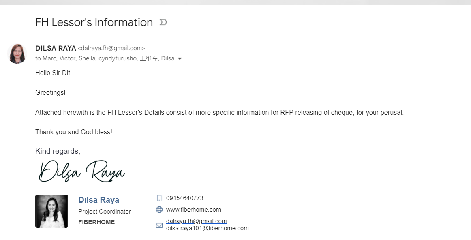471x240 pixels.
Task: Expand recipient details with the dropdown arrow
Action: pos(180,59)
